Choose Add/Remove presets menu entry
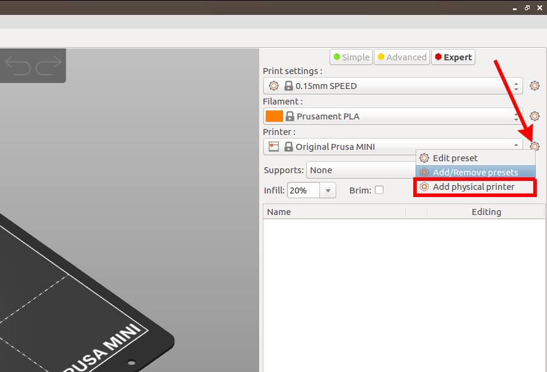Image resolution: width=547 pixels, height=372 pixels. 475,173
